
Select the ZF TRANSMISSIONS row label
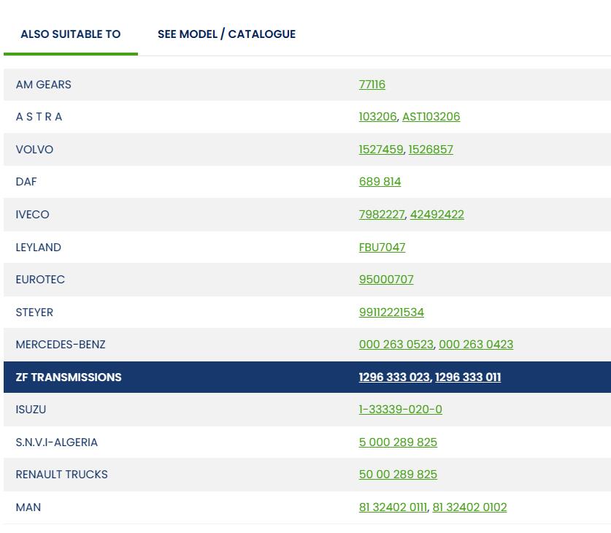pos(69,377)
